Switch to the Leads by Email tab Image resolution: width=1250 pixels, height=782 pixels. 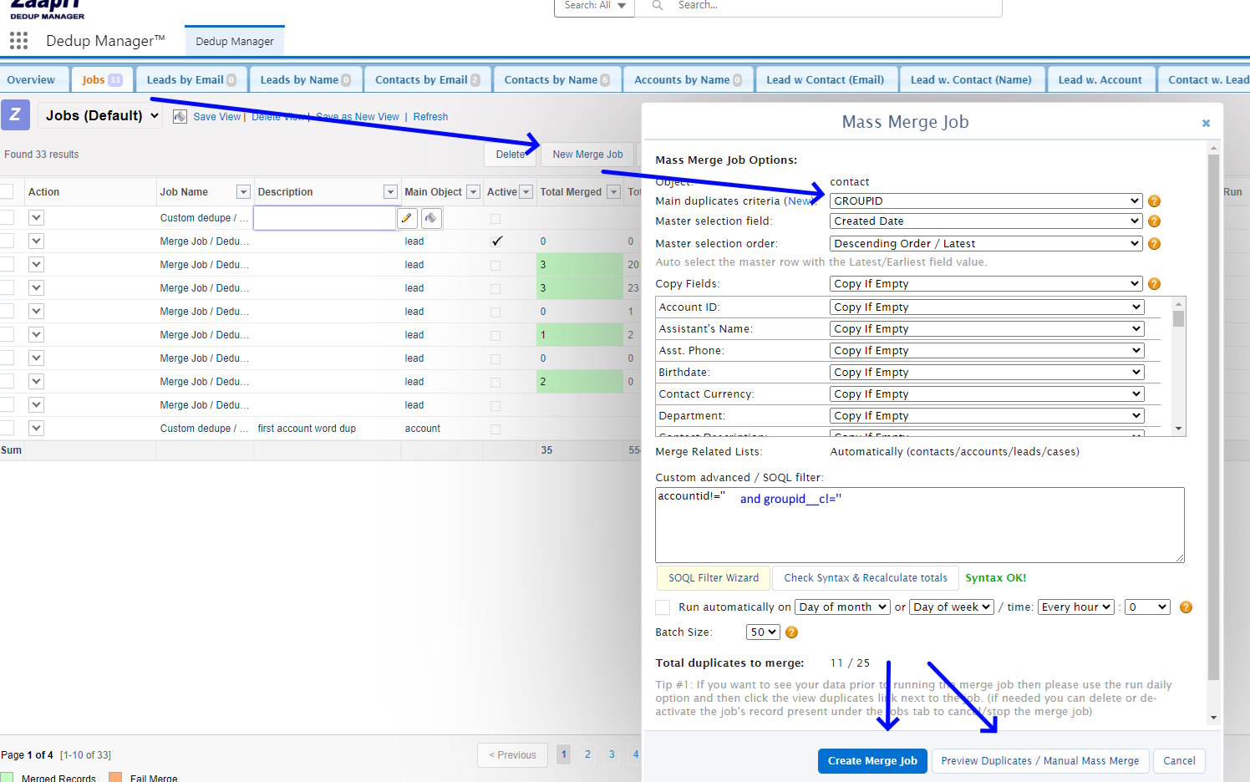(x=191, y=80)
